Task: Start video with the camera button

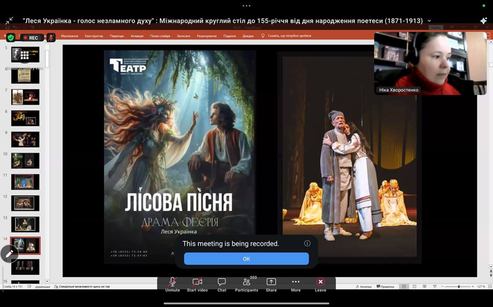Action: click(x=197, y=285)
